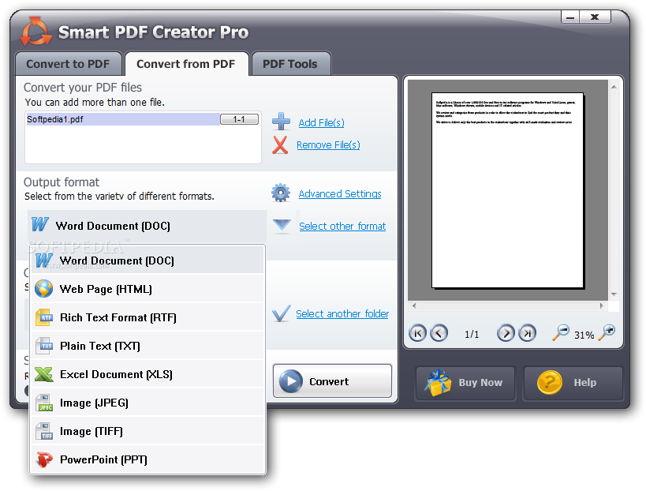Choose Image (JPEG) option
Screen dimensions: 646x491
(x=147, y=403)
